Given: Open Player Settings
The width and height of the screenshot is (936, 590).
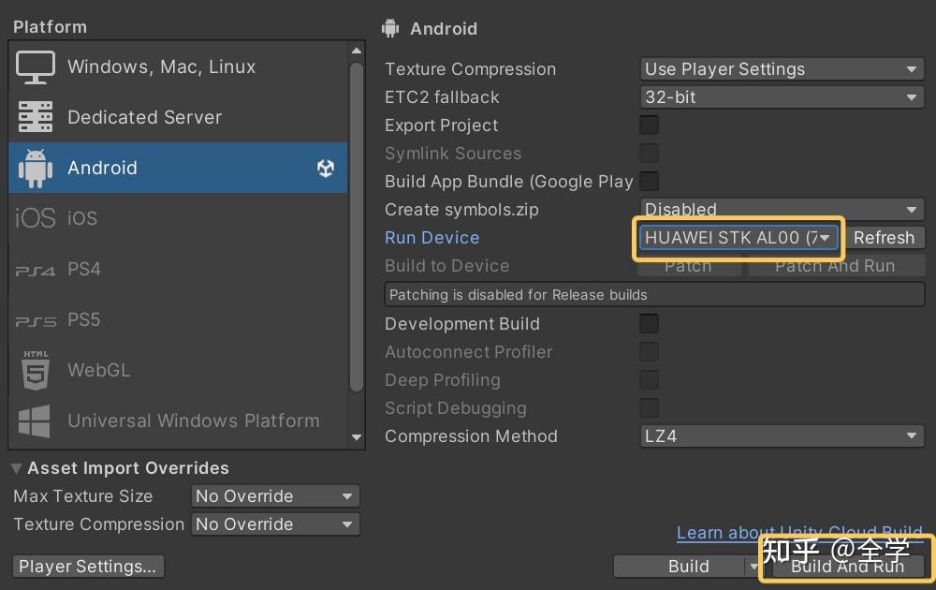Looking at the screenshot, I should coord(89,567).
